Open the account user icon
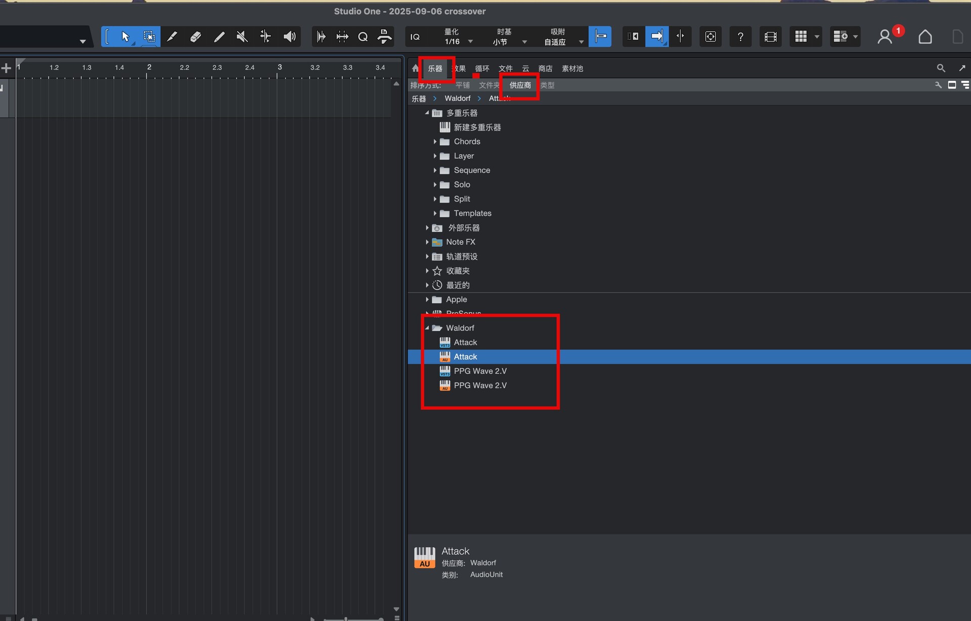This screenshot has height=621, width=971. (x=885, y=37)
